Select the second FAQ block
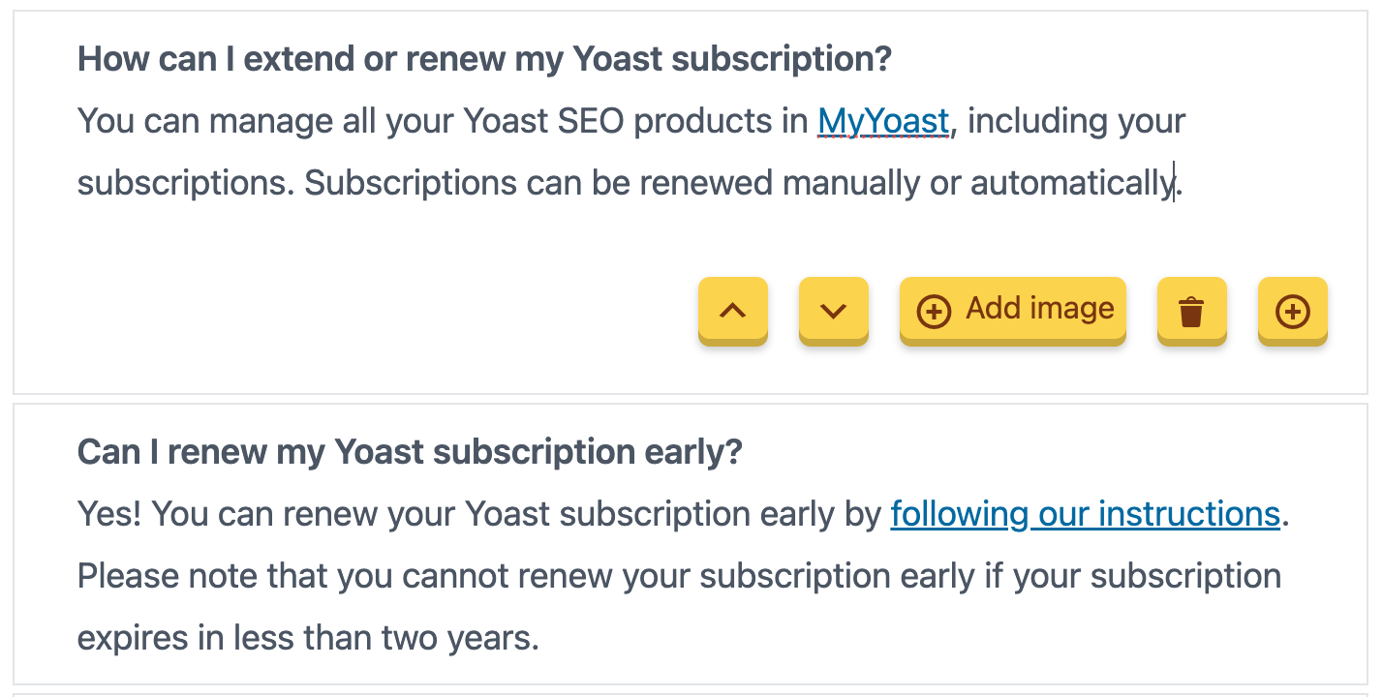Image resolution: width=1383 pixels, height=697 pixels. coord(678,542)
